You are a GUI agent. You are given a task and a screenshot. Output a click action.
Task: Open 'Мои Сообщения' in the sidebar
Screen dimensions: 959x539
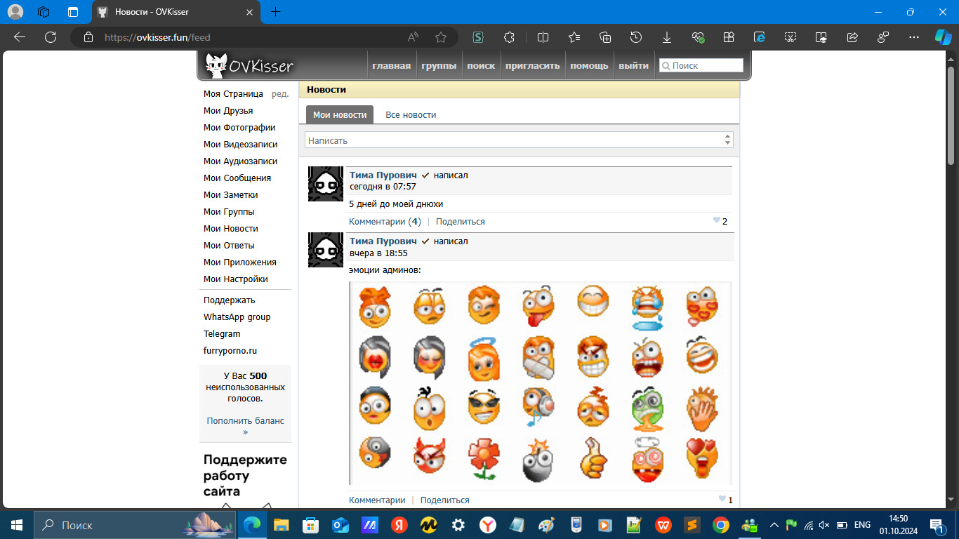coord(237,178)
